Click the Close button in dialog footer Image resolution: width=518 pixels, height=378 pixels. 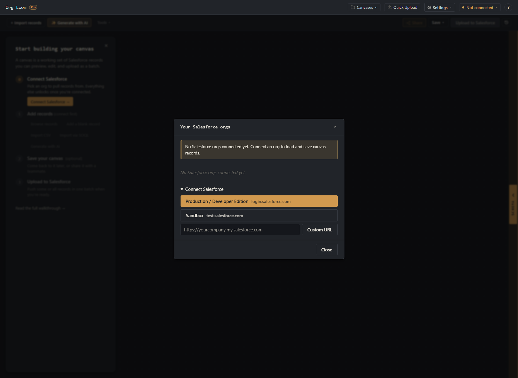327,250
